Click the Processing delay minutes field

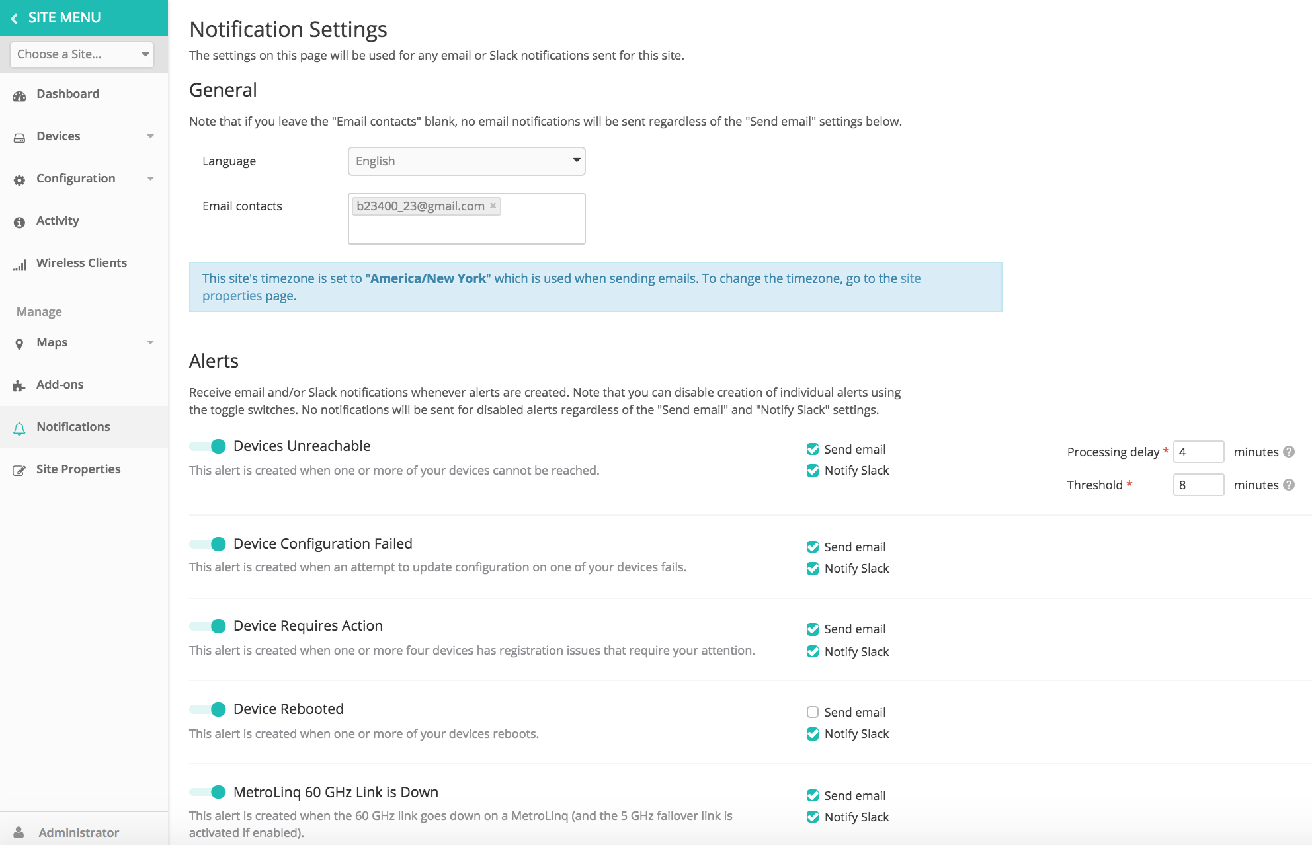coord(1198,452)
